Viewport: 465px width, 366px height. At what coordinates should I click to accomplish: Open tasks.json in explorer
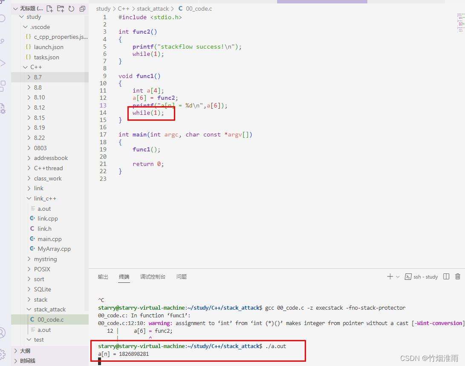click(x=50, y=57)
